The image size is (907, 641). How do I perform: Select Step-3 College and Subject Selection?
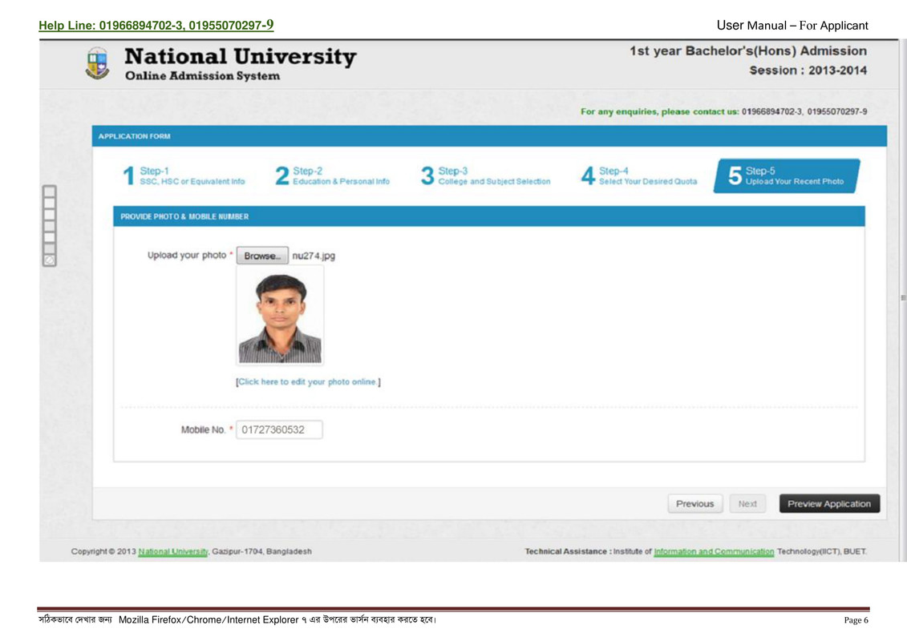pos(486,175)
